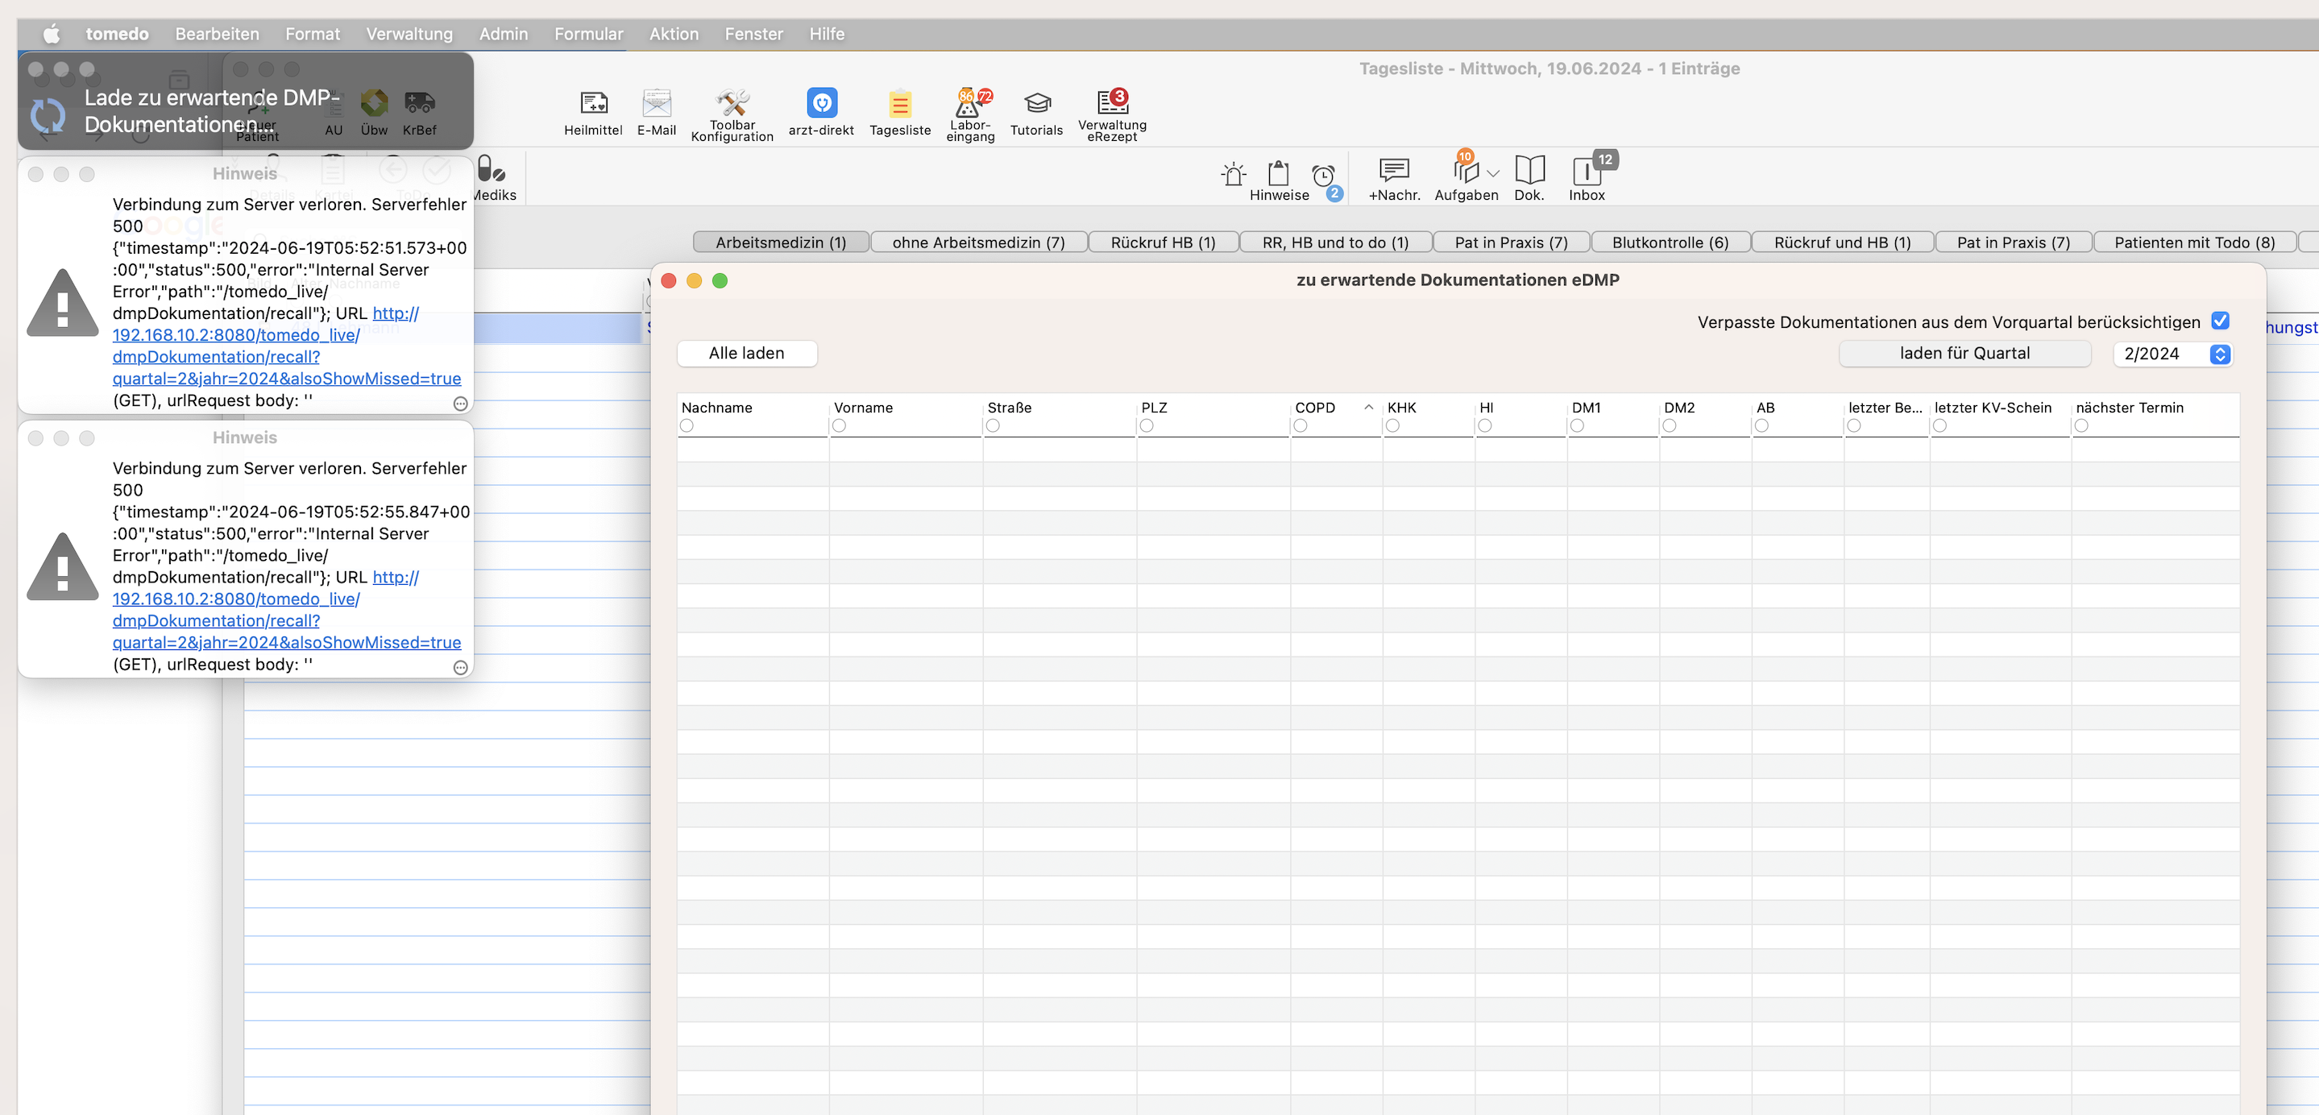This screenshot has width=2319, height=1115.
Task: Click the laden für Quartal button
Action: 1964,354
